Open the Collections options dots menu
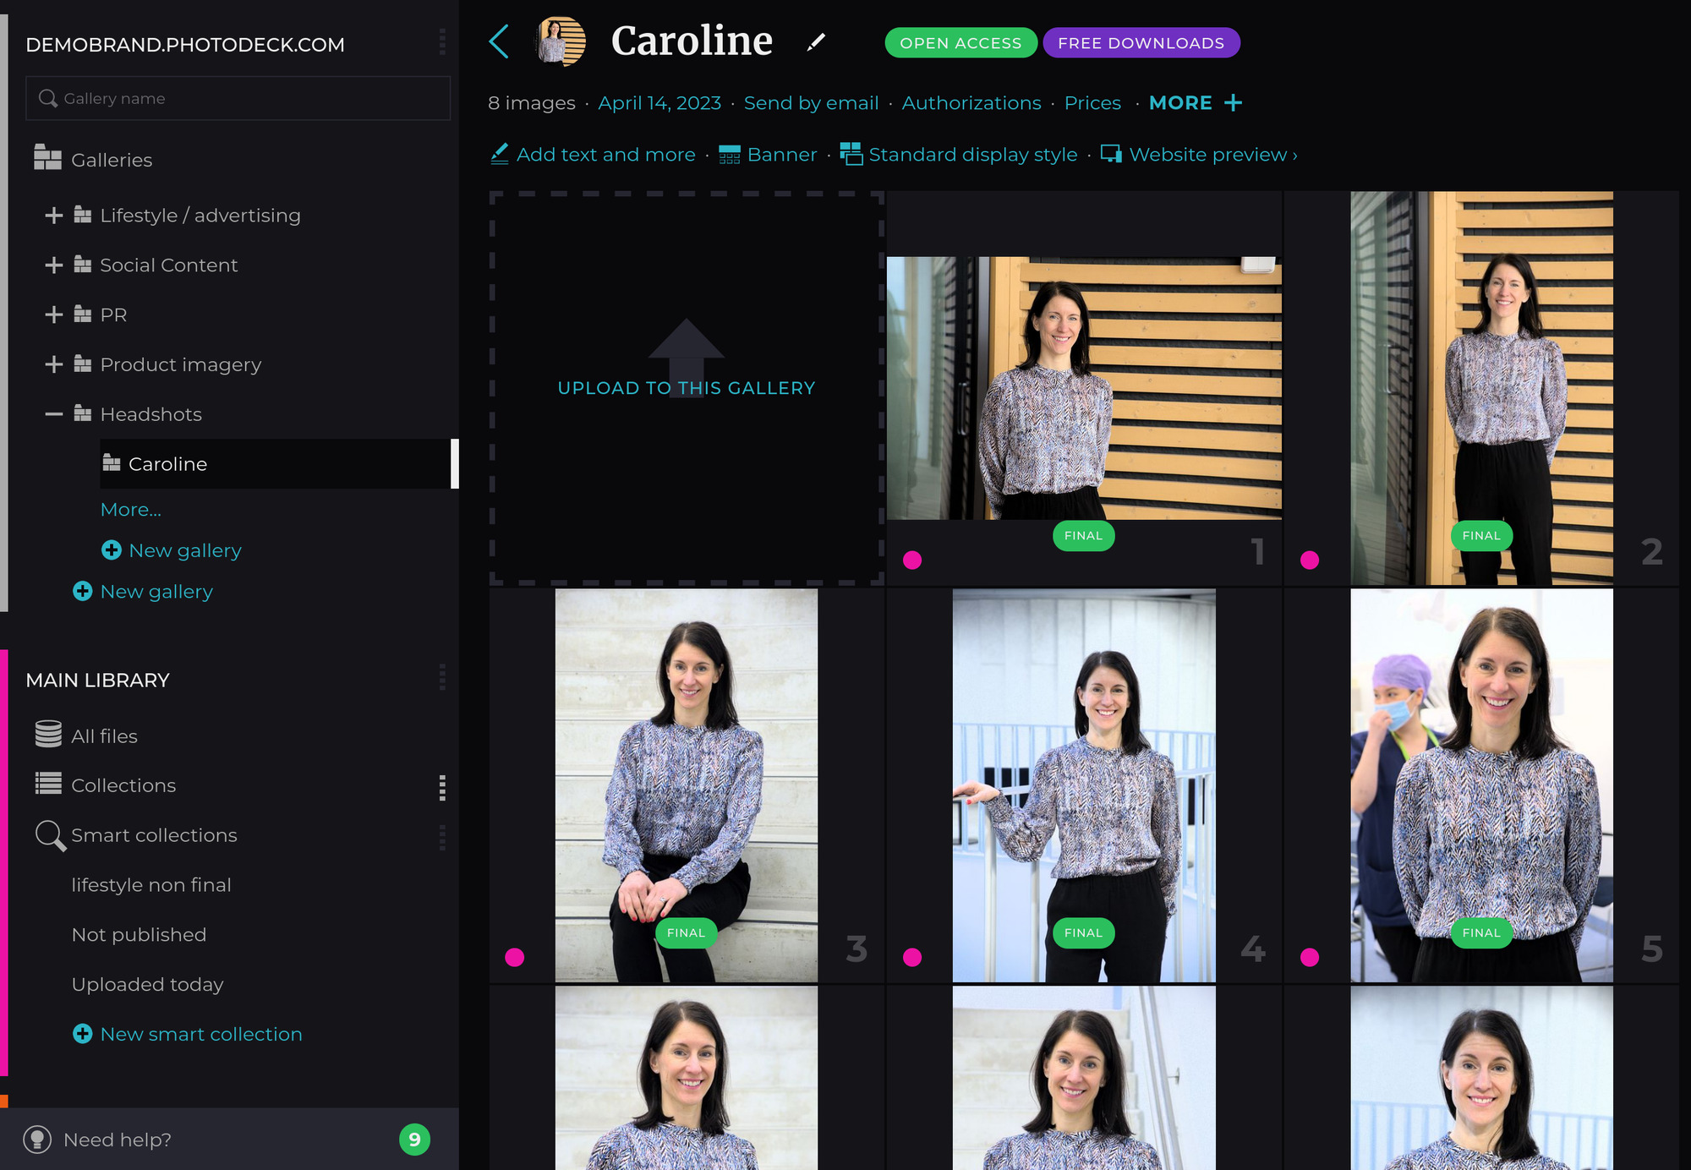This screenshot has height=1170, width=1691. pos(441,787)
